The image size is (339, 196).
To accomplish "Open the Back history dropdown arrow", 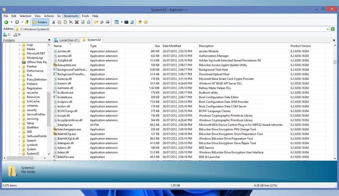I will coord(11,22).
